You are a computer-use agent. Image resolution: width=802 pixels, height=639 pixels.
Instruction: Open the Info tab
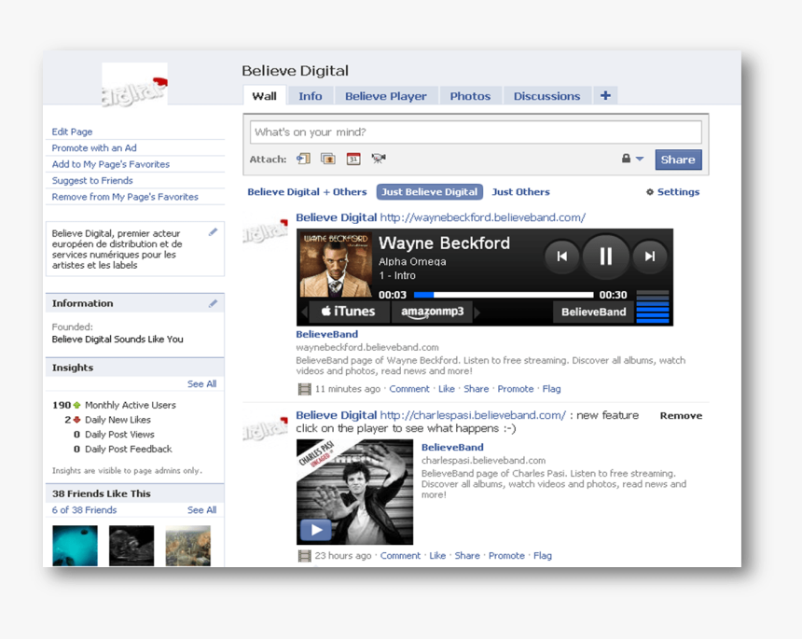point(310,96)
